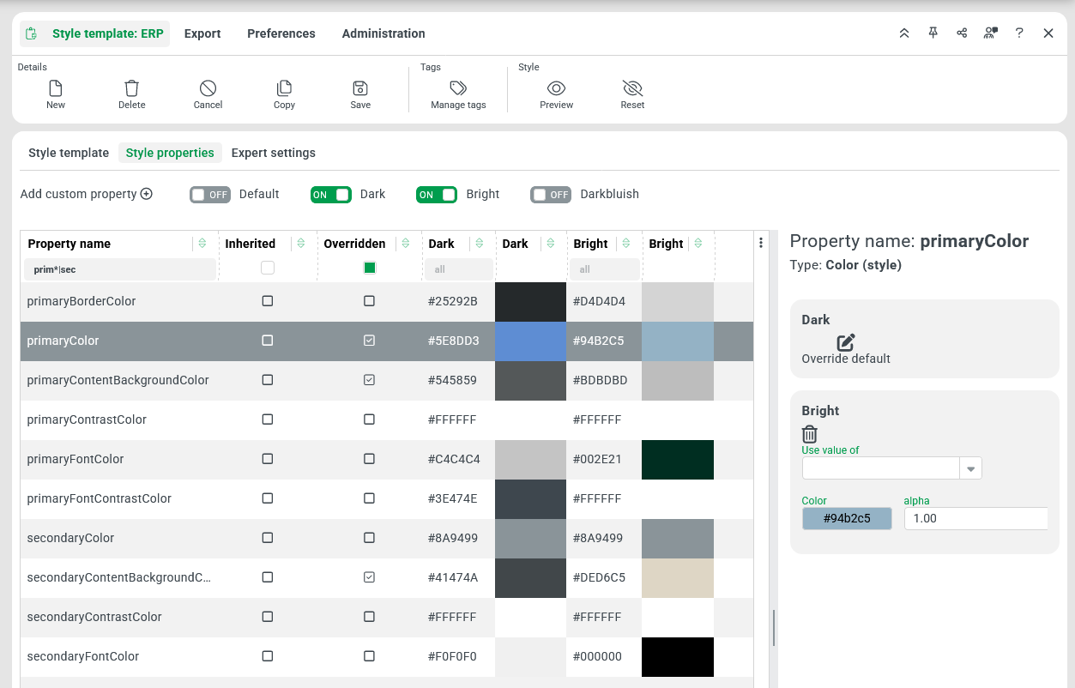The height and width of the screenshot is (688, 1075).
Task: Delete the Bright override with trash icon
Action: pos(810,434)
